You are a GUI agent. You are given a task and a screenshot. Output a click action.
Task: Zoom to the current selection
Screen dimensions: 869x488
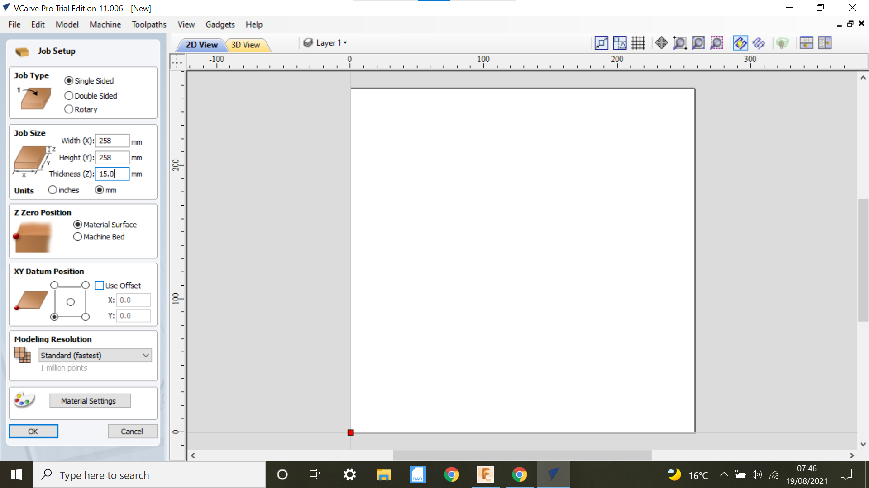pyautogui.click(x=716, y=43)
